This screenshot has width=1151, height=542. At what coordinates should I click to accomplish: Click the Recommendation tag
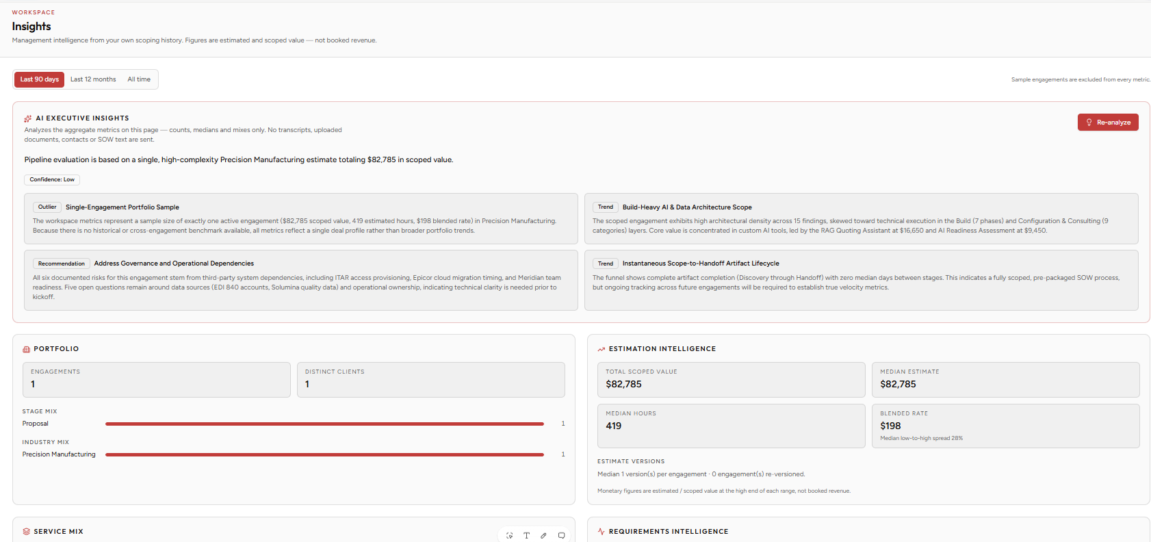click(x=62, y=263)
